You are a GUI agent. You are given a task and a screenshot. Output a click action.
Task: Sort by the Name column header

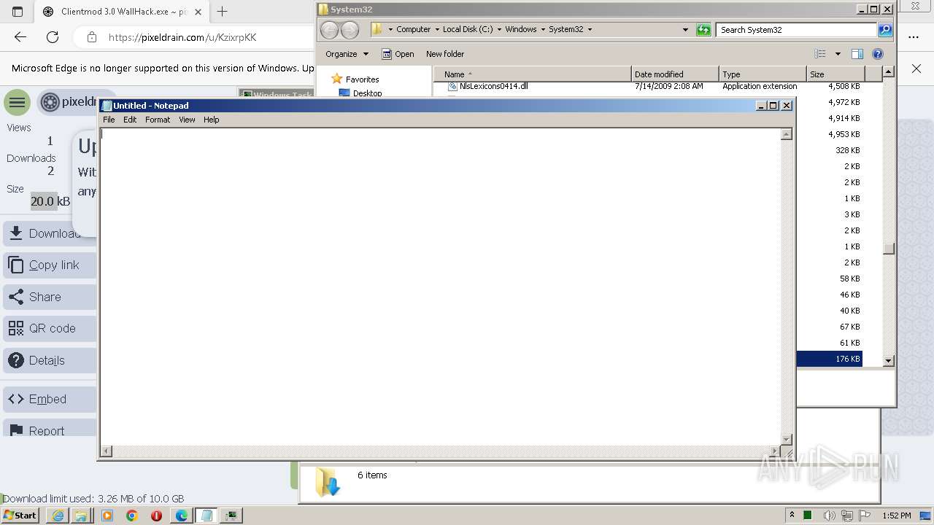[532, 74]
